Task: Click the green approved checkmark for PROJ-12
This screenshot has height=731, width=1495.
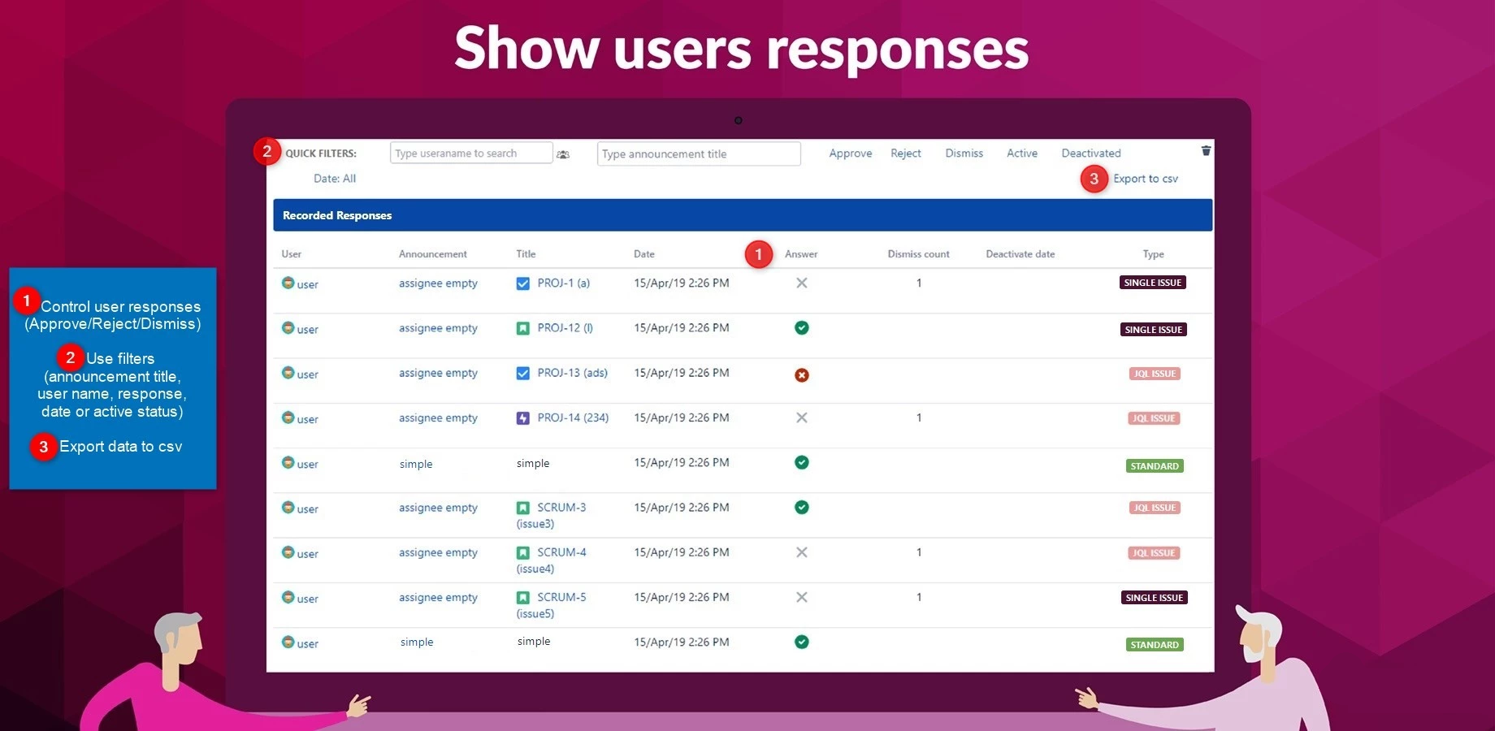Action: point(802,328)
